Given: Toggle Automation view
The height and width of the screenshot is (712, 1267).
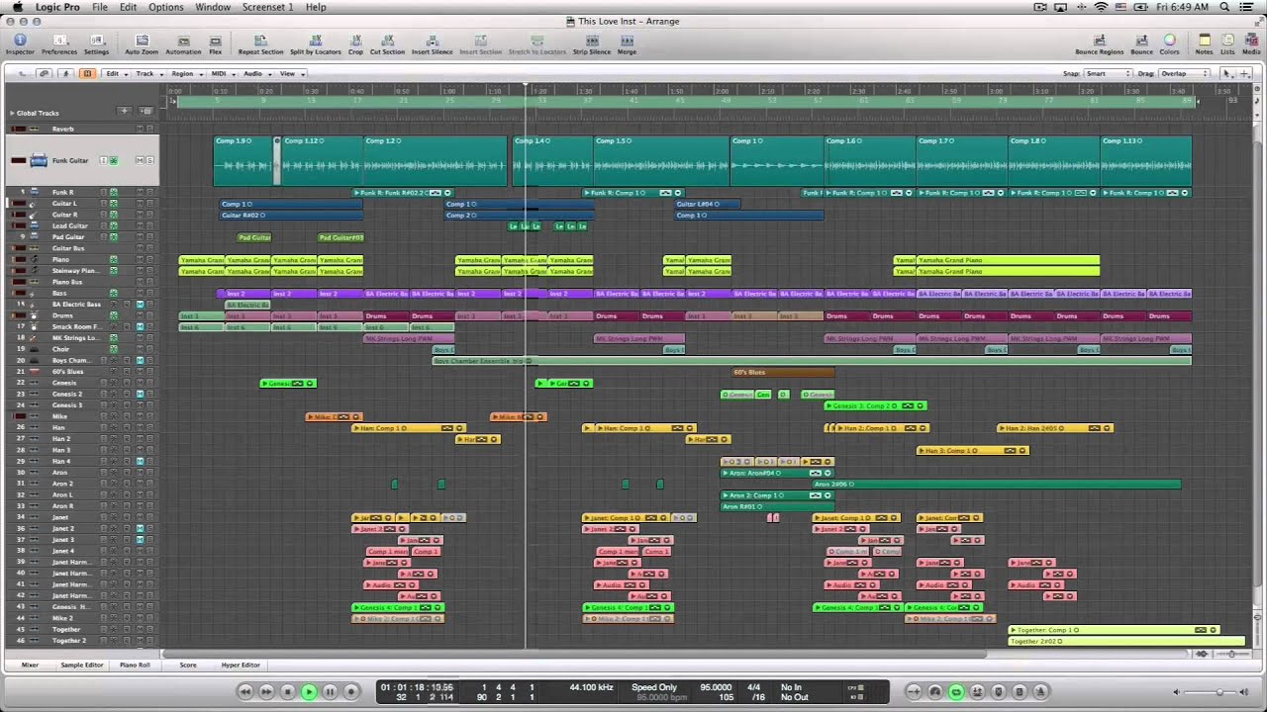Looking at the screenshot, I should (183, 44).
